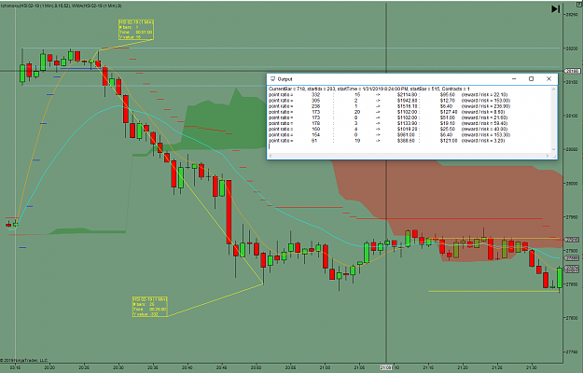Click the Output window scroll-down arrow
Image resolution: width=583 pixels, height=373 pixels.
(x=554, y=149)
